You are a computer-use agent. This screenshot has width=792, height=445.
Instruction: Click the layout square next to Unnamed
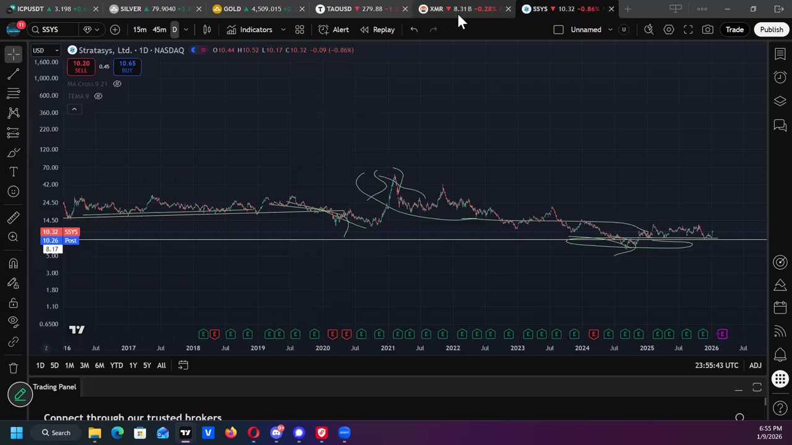click(x=558, y=30)
